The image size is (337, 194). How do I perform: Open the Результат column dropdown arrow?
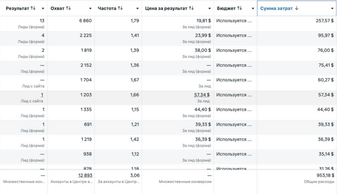coord(43,9)
